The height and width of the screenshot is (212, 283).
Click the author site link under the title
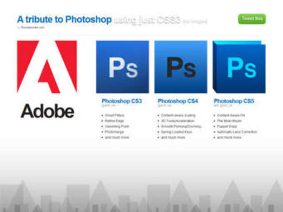32,27
